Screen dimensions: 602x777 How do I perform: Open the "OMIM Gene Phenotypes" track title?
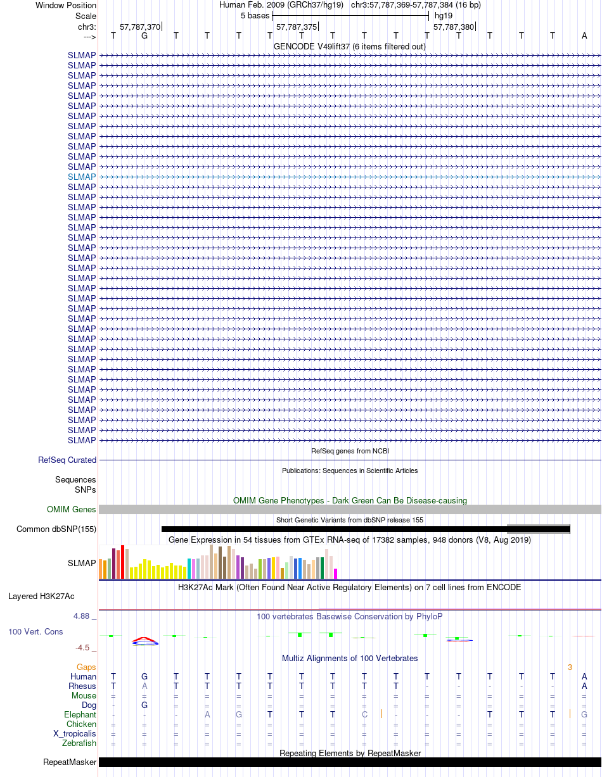pyautogui.click(x=350, y=500)
